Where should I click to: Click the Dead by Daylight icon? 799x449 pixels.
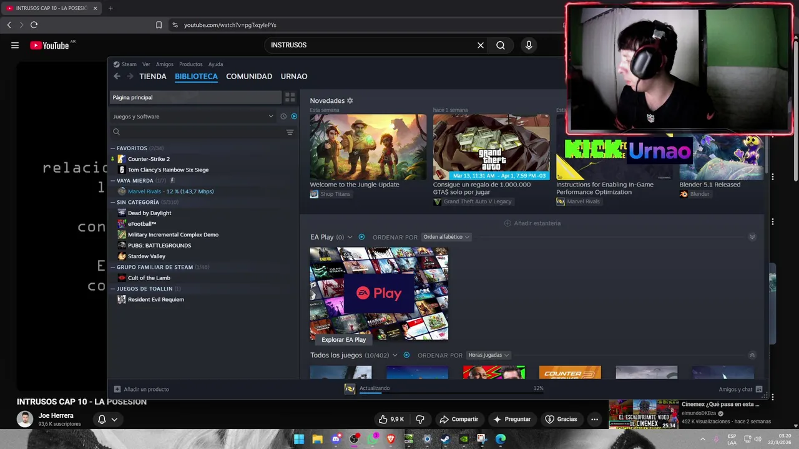click(122, 213)
